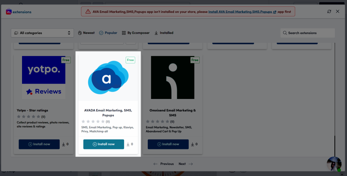
Task: Select the Installed filter tab
Action: pos(164,33)
